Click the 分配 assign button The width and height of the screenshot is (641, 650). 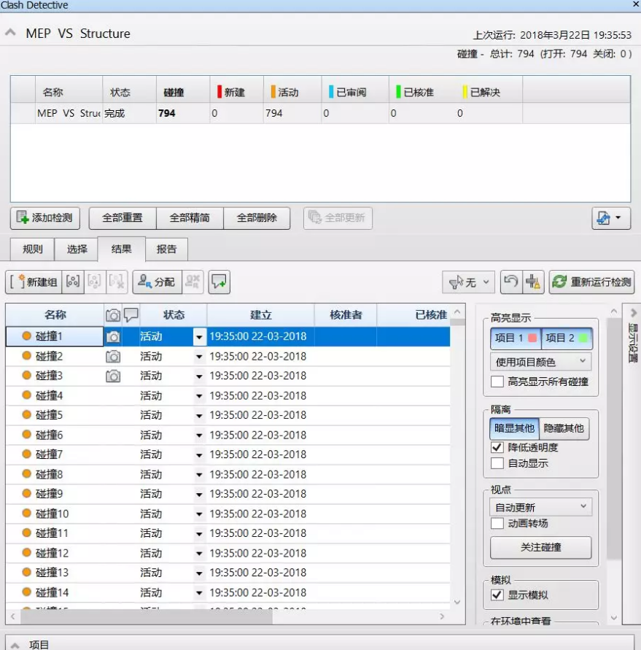pos(157,282)
